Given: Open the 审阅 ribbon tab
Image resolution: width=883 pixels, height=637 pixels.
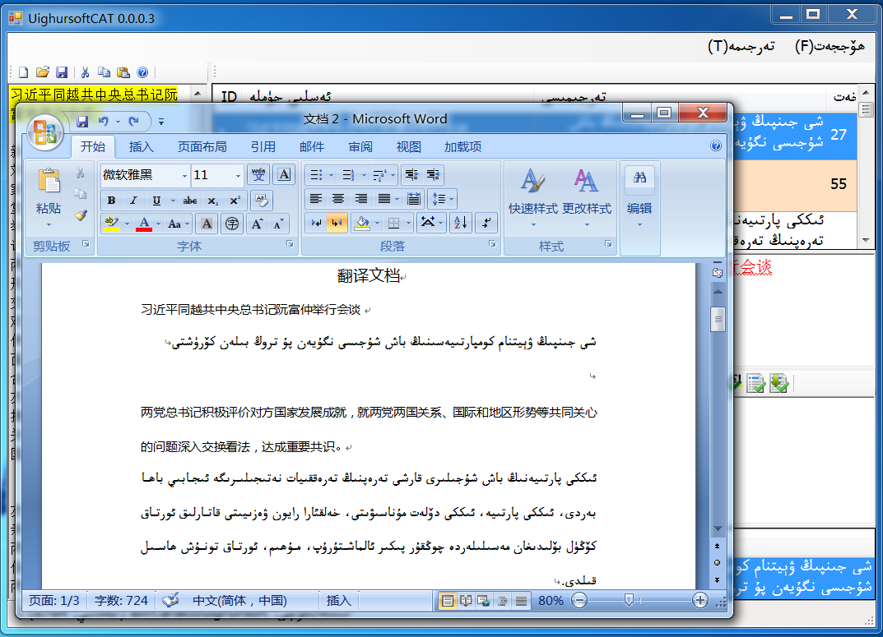Looking at the screenshot, I should 360,147.
